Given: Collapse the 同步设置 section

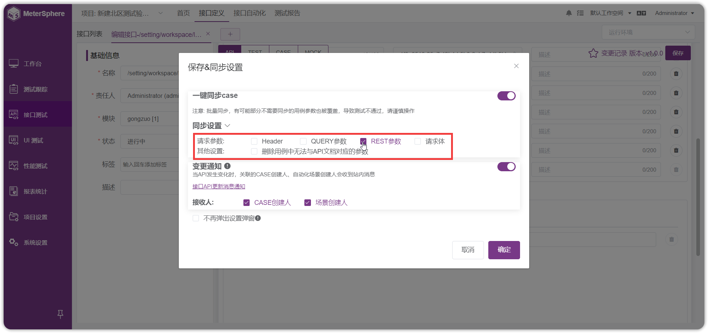Looking at the screenshot, I should tap(227, 125).
